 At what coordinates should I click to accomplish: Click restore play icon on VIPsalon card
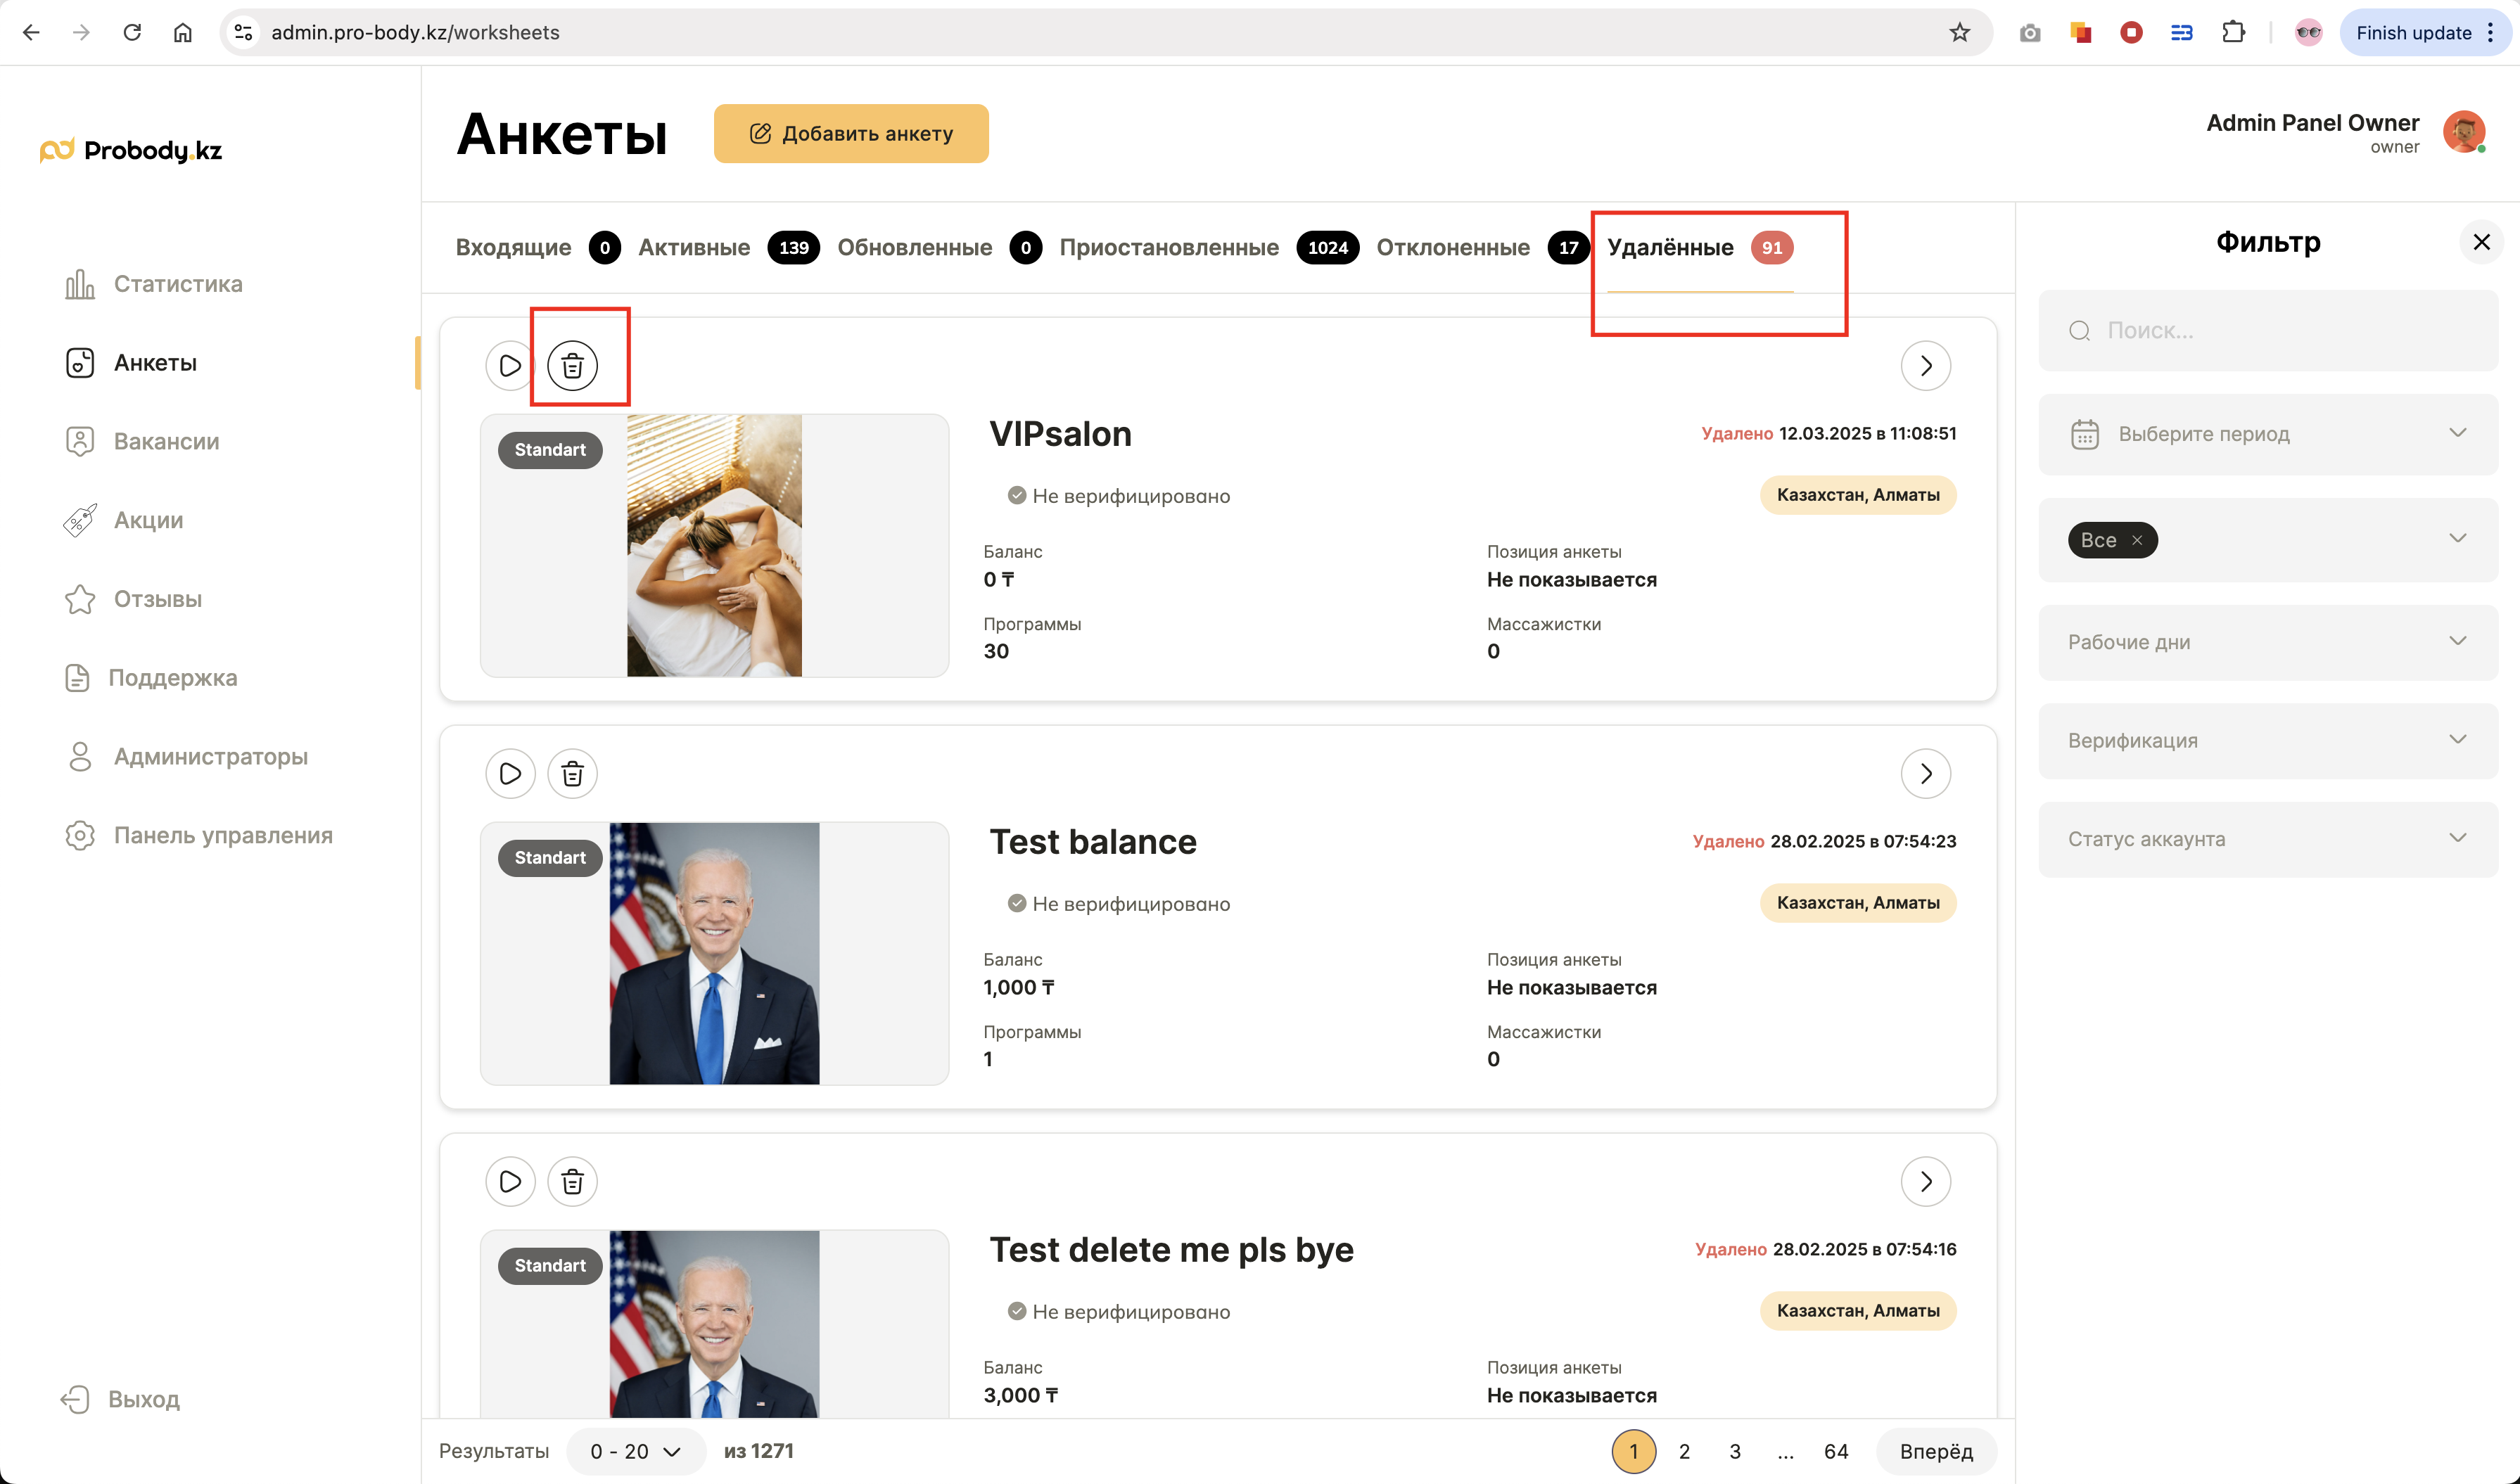510,366
